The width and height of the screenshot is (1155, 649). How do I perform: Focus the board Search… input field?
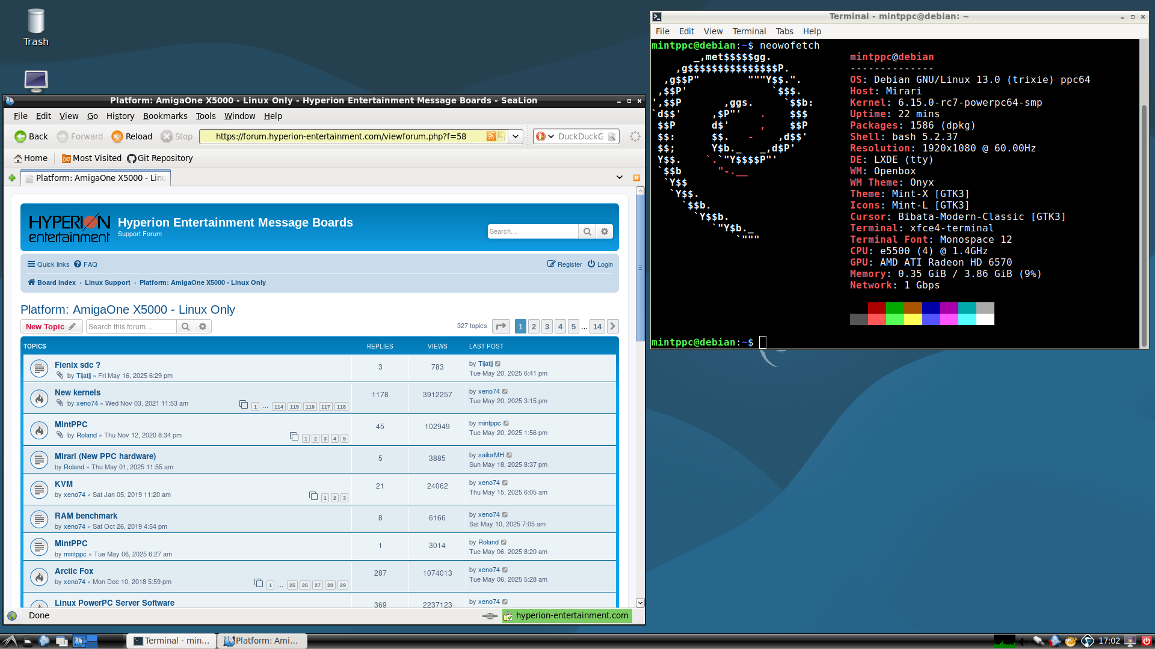click(533, 231)
